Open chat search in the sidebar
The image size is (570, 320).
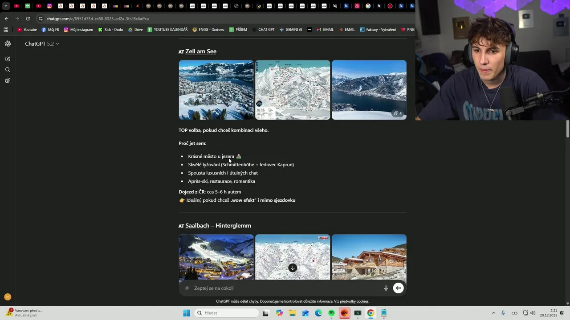(8, 69)
